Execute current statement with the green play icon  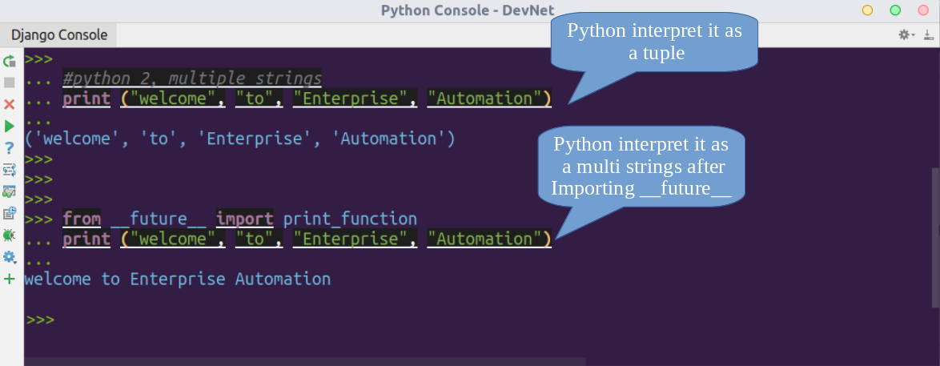coord(9,126)
